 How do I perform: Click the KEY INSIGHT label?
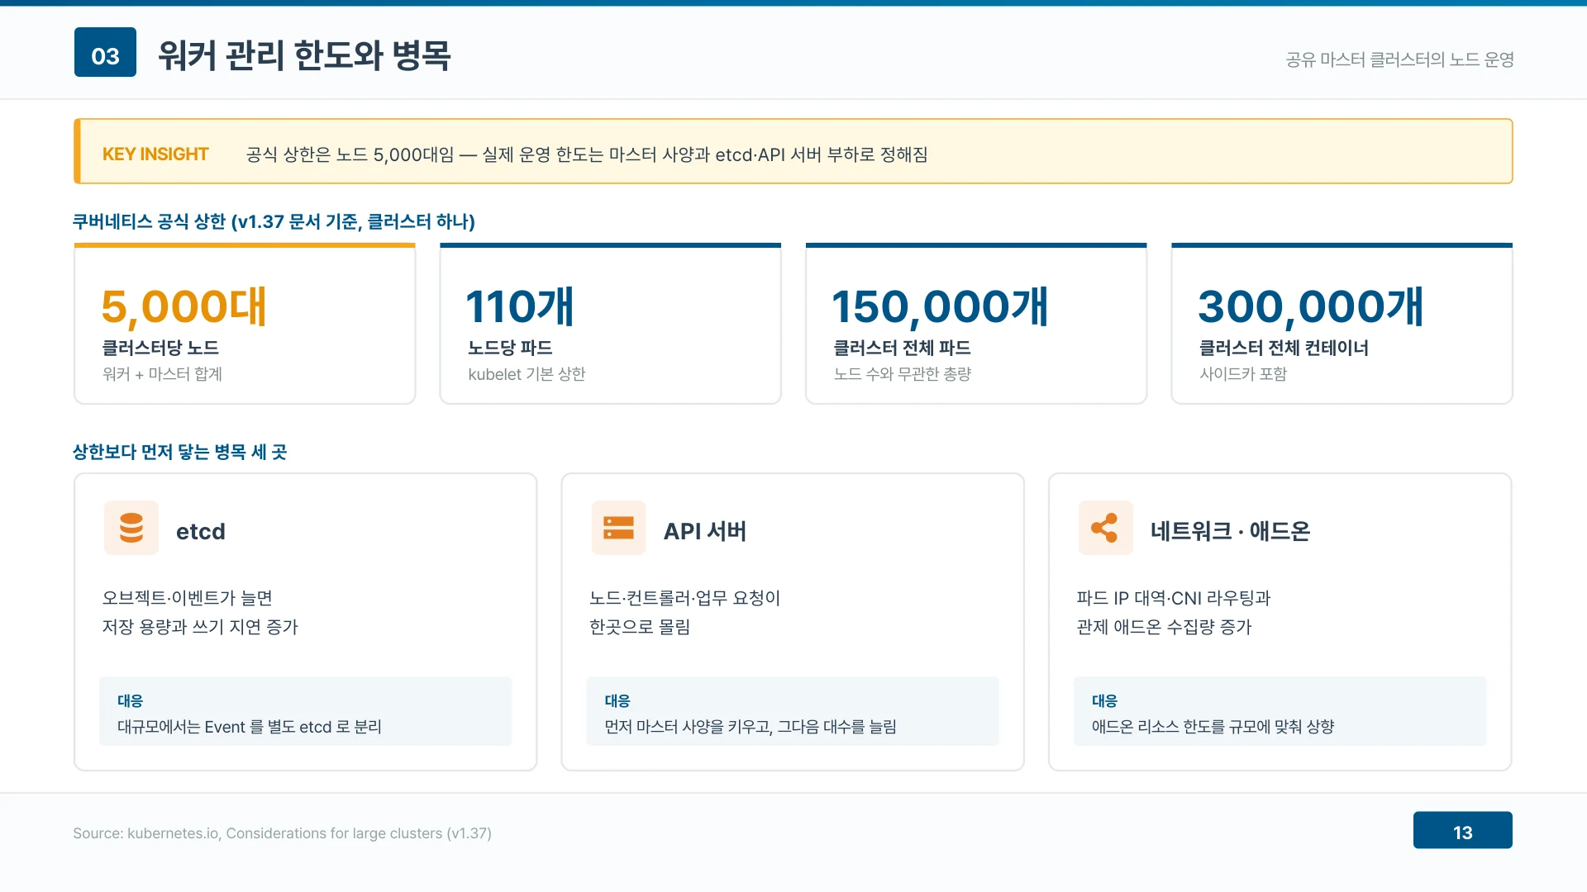coord(155,154)
